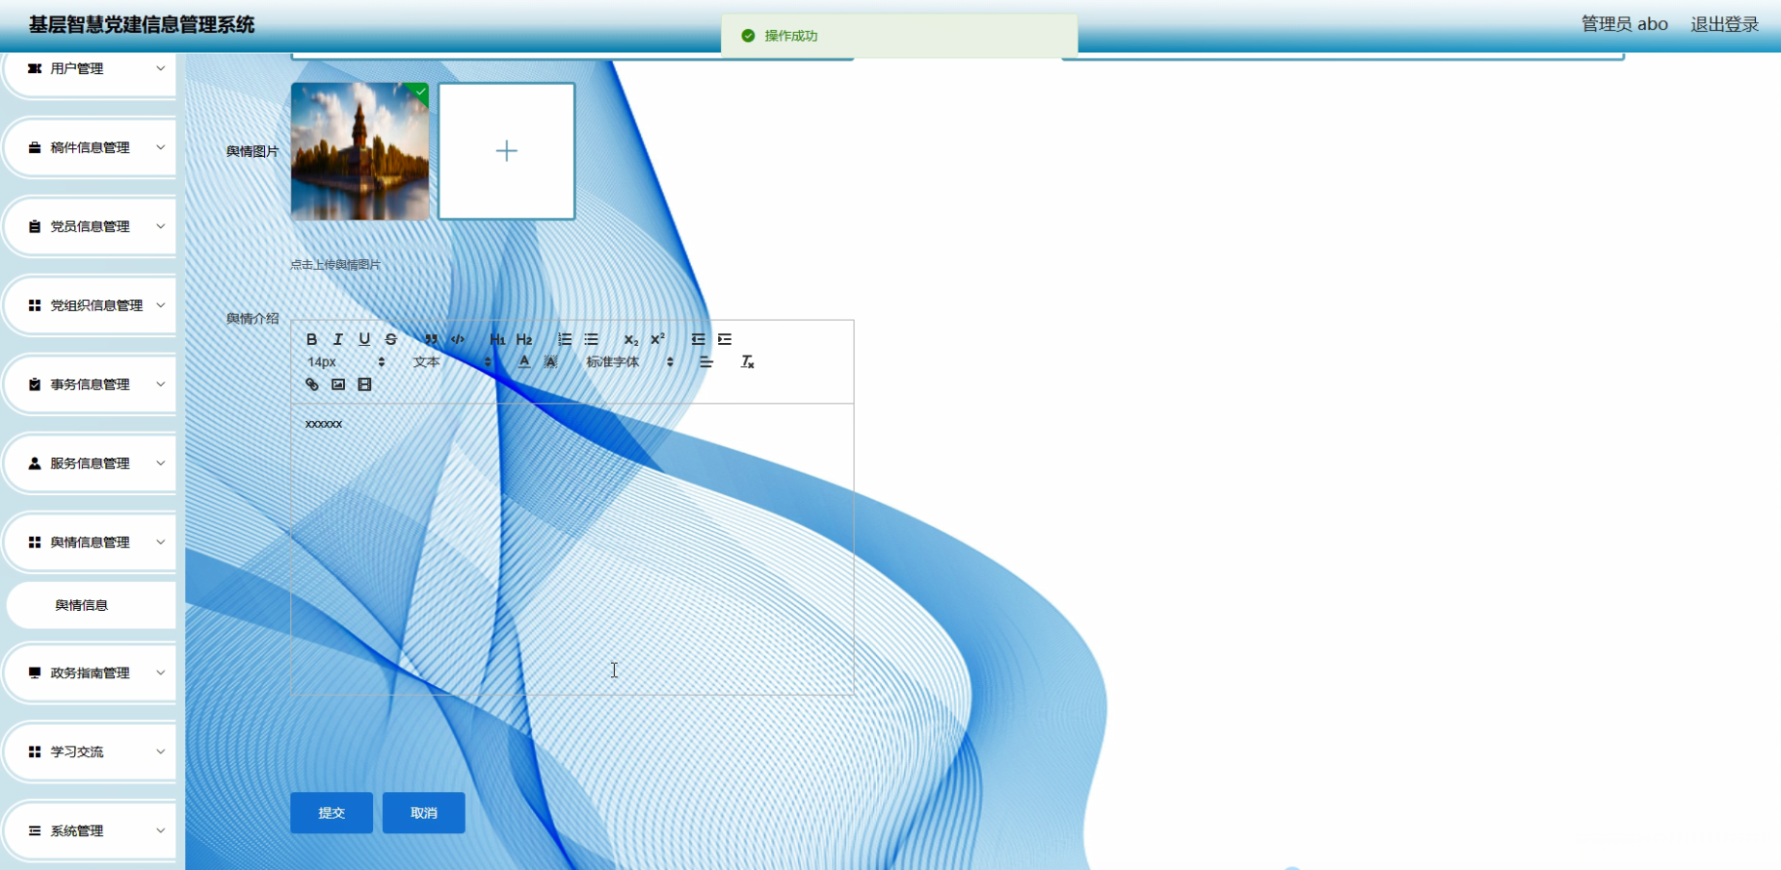1781x870 pixels.
Task: Toggle strikethrough formatting in the editor
Action: pyautogui.click(x=391, y=339)
